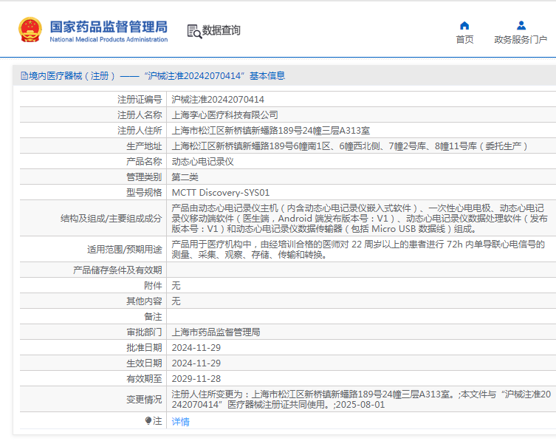Click the 管理类别 label
Screen dimensions: 556x441
(x=144, y=177)
